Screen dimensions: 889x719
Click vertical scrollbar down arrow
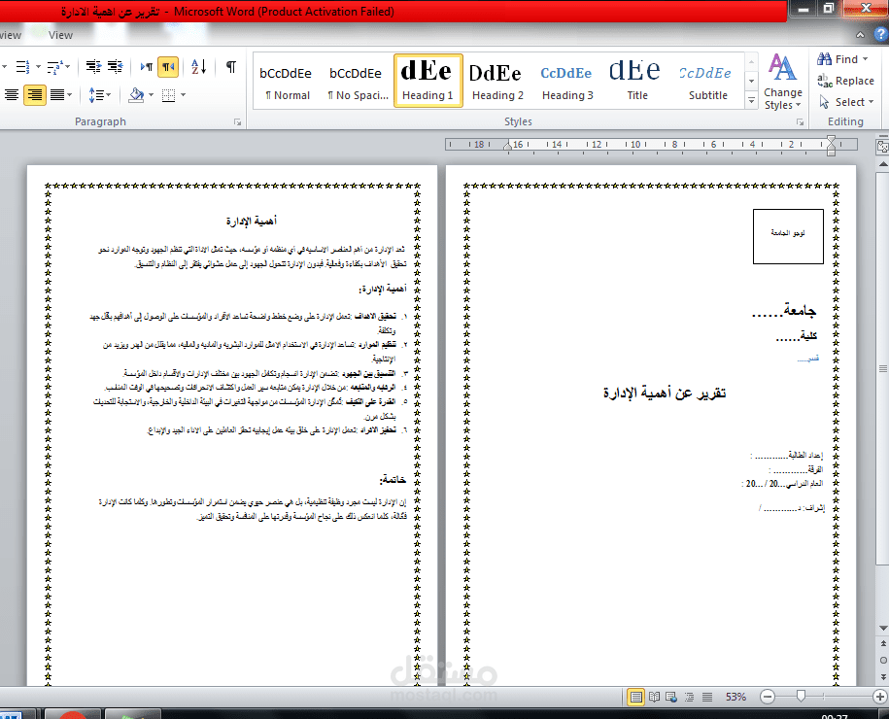[883, 629]
